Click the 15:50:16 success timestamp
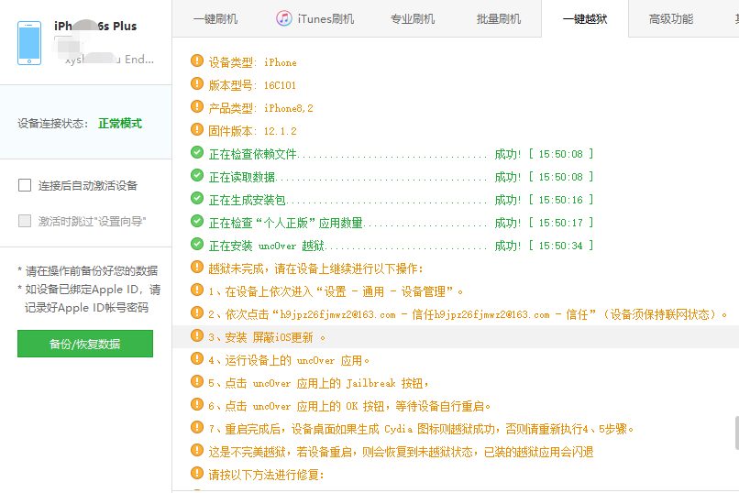 560,200
